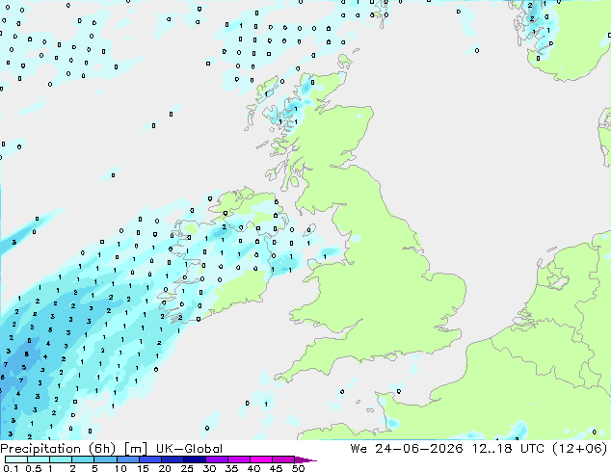Click the '12..18' time range text
Image resolution: width=611 pixels, height=472 pixels.
(x=491, y=449)
